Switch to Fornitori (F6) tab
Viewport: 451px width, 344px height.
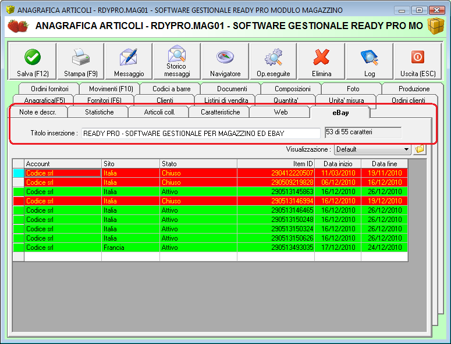tap(104, 100)
